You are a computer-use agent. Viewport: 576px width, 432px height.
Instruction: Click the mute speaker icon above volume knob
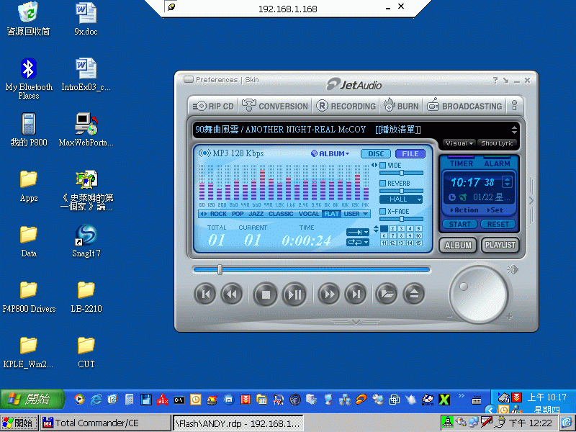coord(513,269)
